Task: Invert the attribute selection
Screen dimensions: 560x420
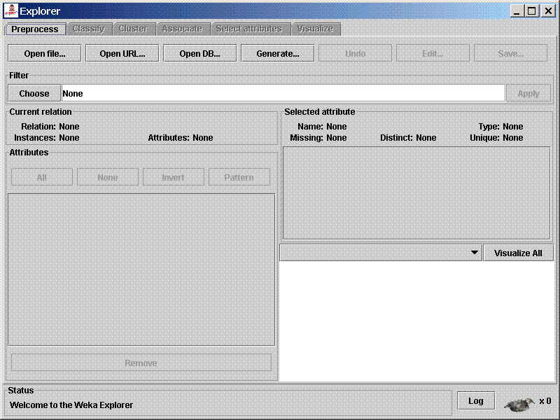Action: (173, 177)
